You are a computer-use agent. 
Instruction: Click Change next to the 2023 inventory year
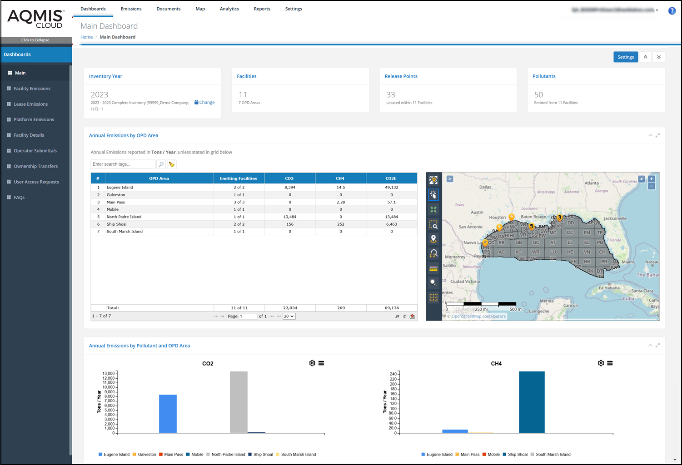[204, 102]
